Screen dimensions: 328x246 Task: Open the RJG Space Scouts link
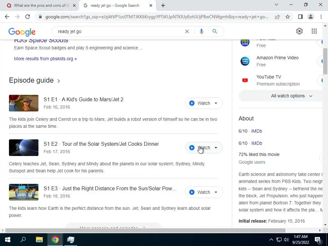tap(41, 41)
